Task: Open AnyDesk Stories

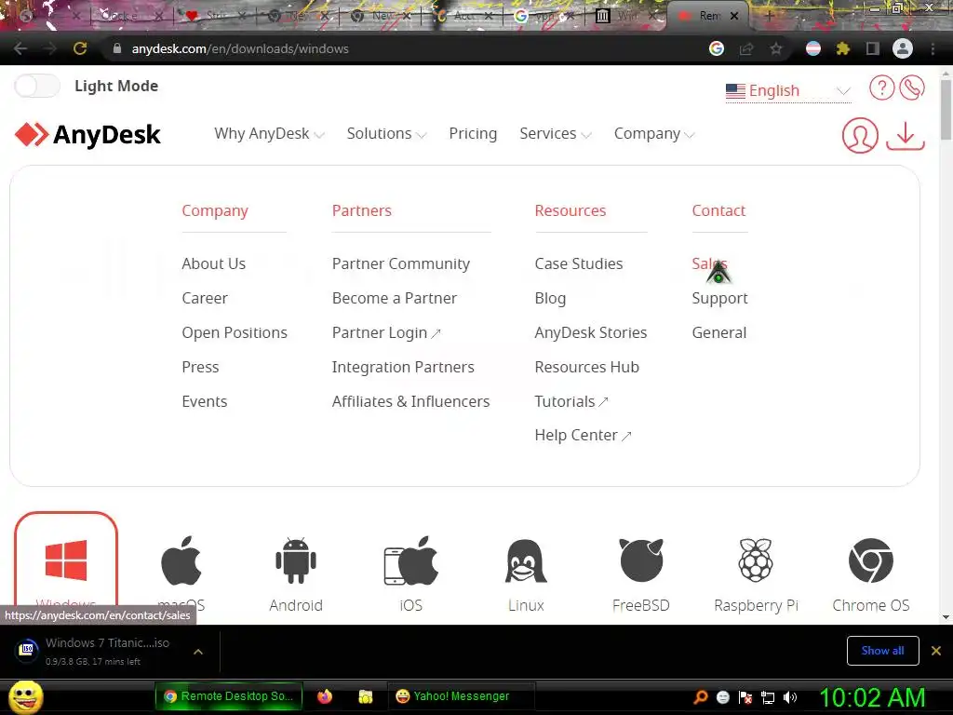Action: [591, 332]
